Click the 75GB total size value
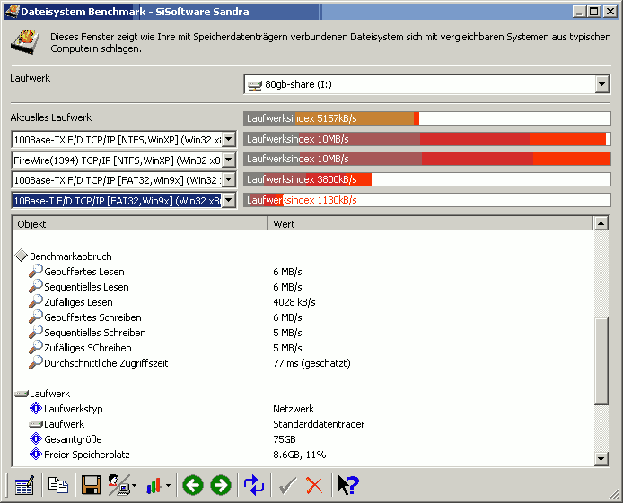Image resolution: width=623 pixels, height=503 pixels. tap(285, 439)
